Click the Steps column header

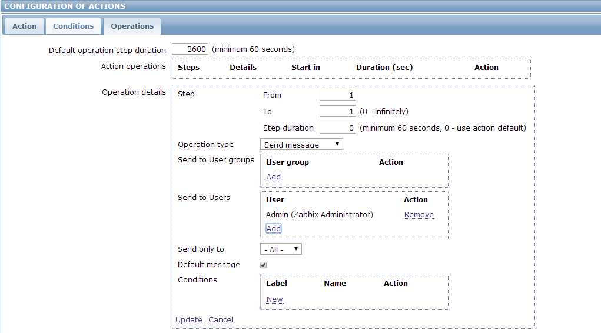point(188,68)
